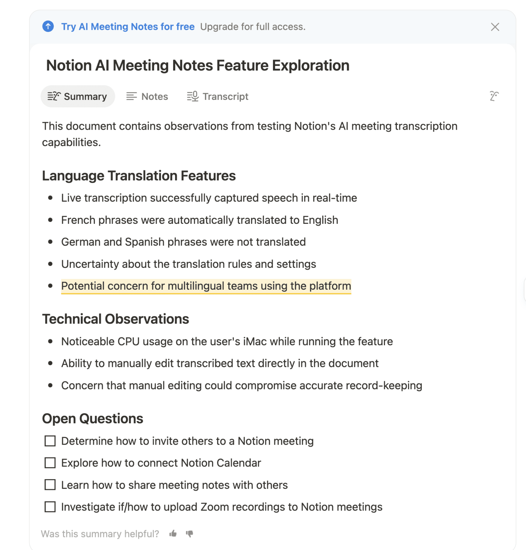Viewport: 526px width, 550px height.
Task: Check 'Determine how to invite others' checkbox
Action: (x=50, y=441)
